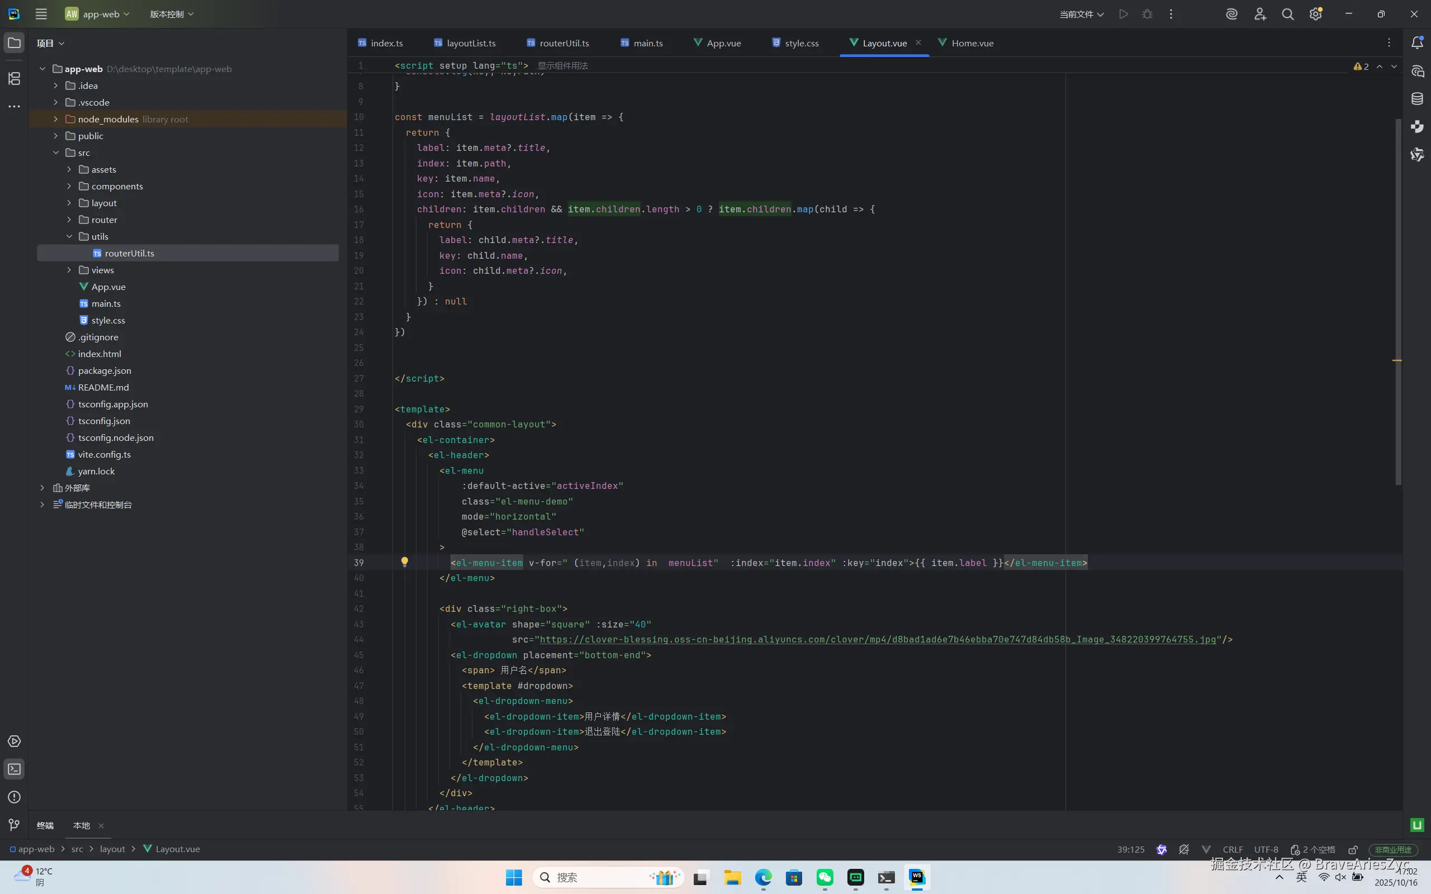
Task: Expand the node_modules folder
Action: [55, 119]
